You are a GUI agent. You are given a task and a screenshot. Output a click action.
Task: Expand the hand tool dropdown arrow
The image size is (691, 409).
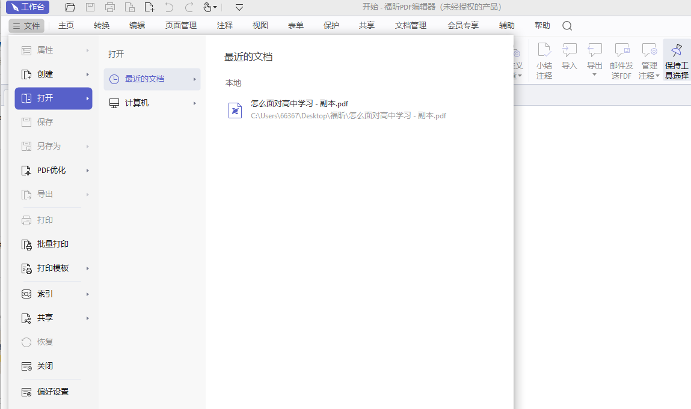click(x=215, y=8)
